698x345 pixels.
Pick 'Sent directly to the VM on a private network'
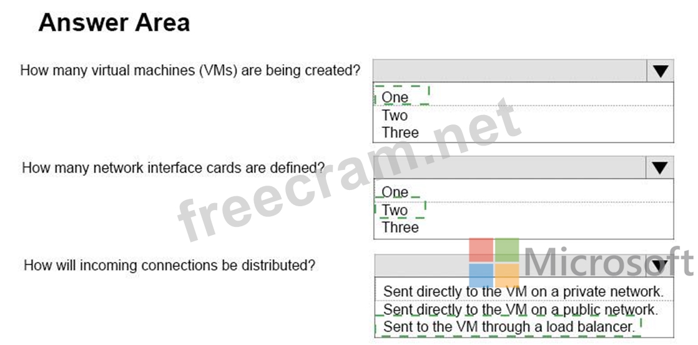pos(523,291)
